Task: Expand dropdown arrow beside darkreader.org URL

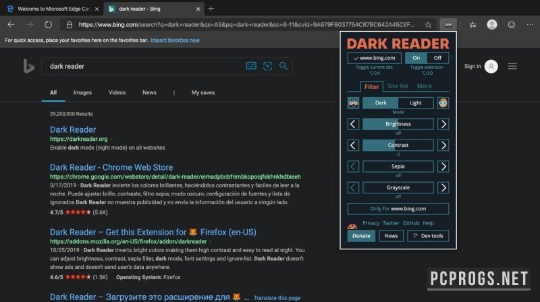Action: (111, 140)
